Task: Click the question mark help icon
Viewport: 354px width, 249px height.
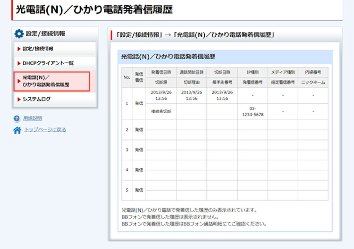Action: tap(17, 118)
